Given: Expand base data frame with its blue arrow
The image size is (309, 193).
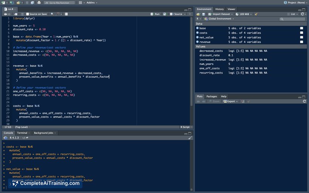Looking at the screenshot, I should [197, 28].
